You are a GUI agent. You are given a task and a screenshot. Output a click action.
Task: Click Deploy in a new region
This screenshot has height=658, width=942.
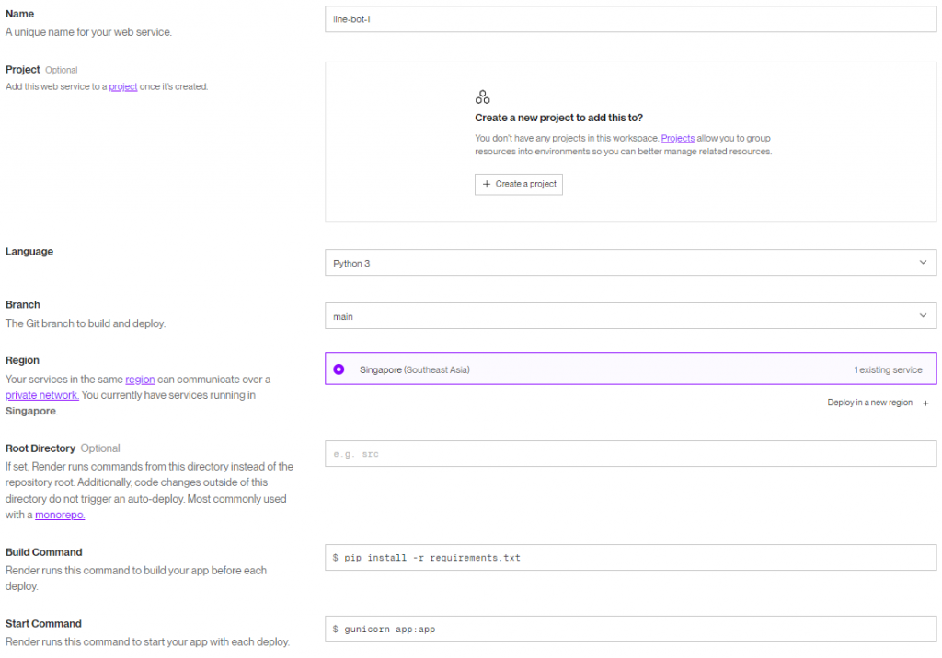(x=870, y=403)
